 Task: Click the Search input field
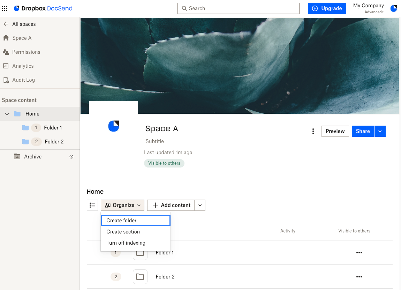[238, 8]
